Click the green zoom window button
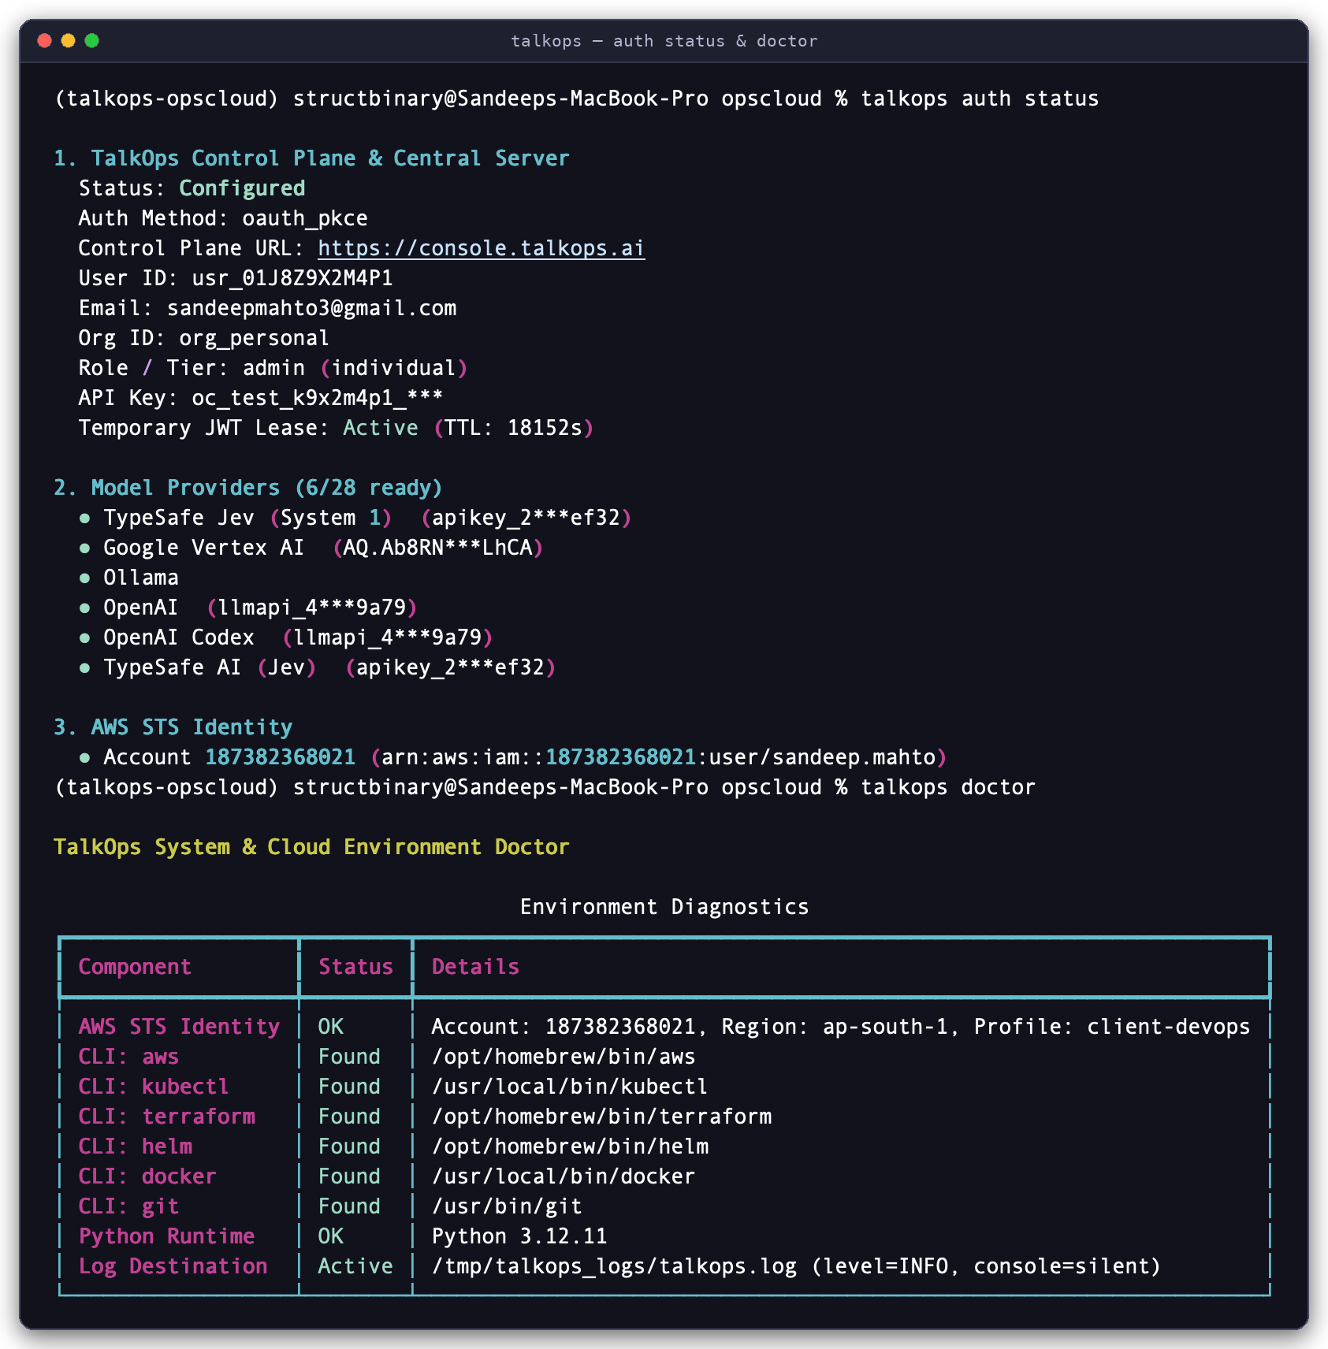 [92, 40]
